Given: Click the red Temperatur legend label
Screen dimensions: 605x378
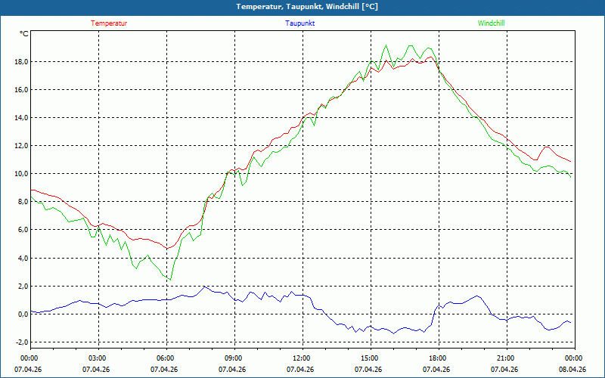Looking at the screenshot, I should 109,23.
